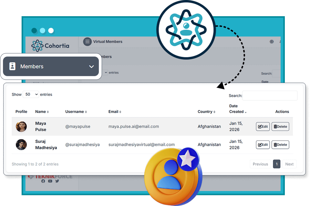The height and width of the screenshot is (206, 310).
Task: Sort table by Name column
Action: [x=42, y=111]
